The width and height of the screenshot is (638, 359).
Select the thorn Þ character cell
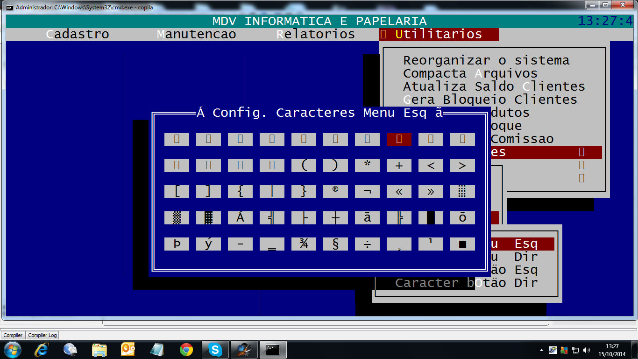[x=177, y=244]
